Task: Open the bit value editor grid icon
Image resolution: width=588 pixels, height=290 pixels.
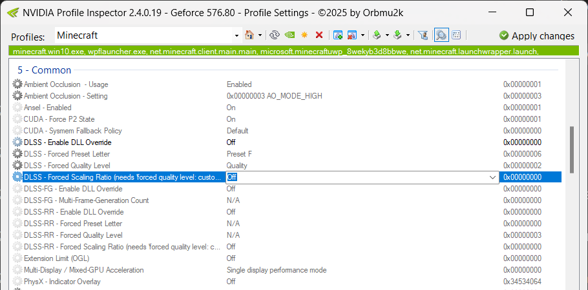Action: pos(456,35)
